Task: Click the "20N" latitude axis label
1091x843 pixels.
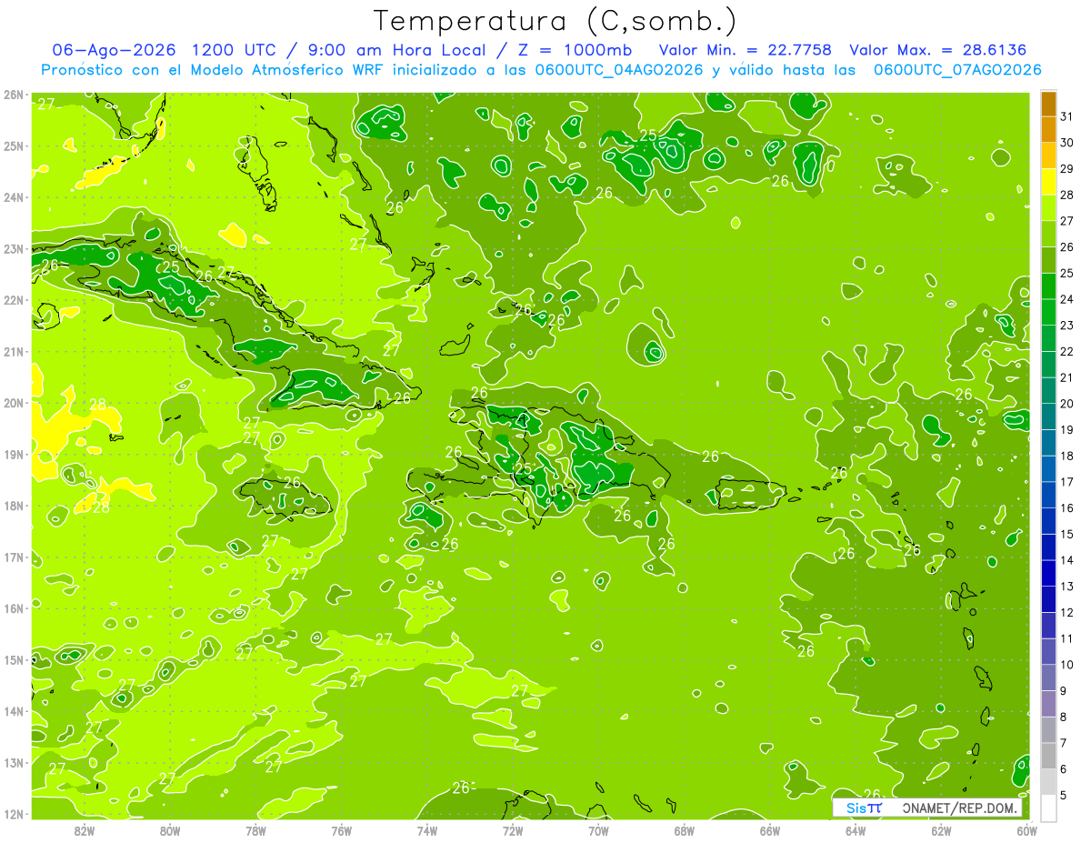Action: [x=15, y=403]
